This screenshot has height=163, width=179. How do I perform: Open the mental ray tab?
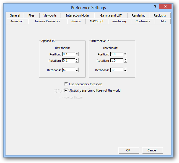(120, 21)
